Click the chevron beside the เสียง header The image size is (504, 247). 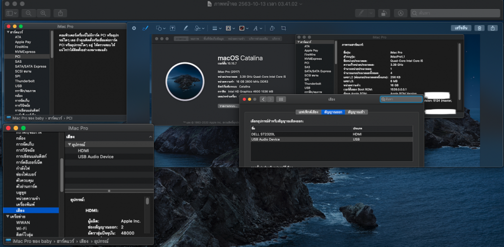pos(150,137)
